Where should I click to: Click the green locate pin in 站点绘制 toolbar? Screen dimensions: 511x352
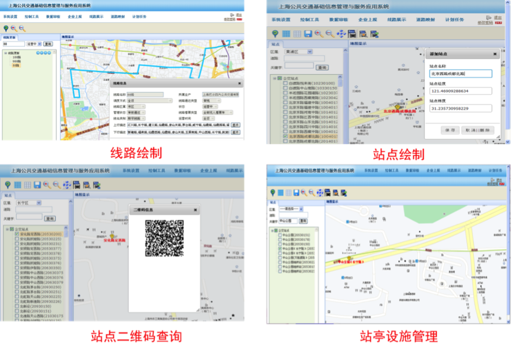click(x=275, y=34)
